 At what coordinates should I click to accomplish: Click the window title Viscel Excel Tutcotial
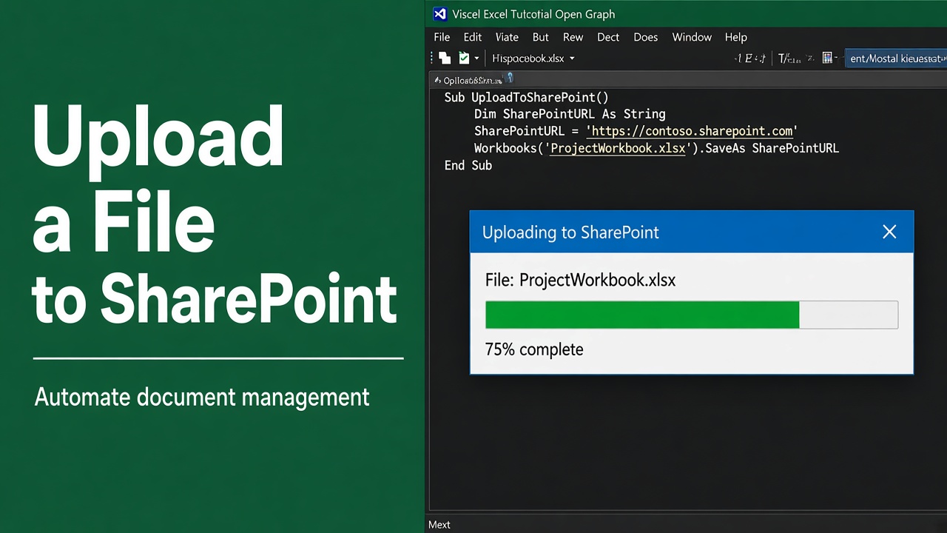coord(533,14)
